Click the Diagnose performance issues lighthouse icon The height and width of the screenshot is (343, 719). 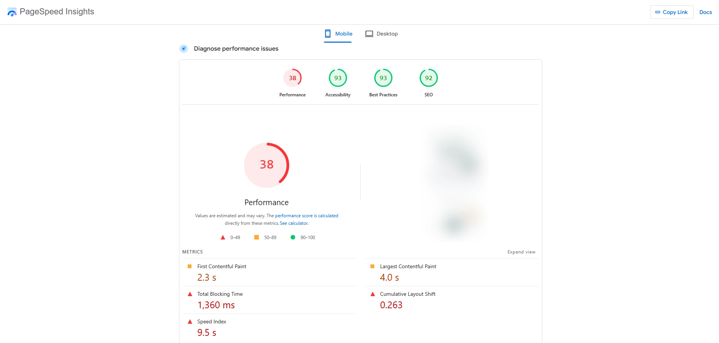click(184, 48)
